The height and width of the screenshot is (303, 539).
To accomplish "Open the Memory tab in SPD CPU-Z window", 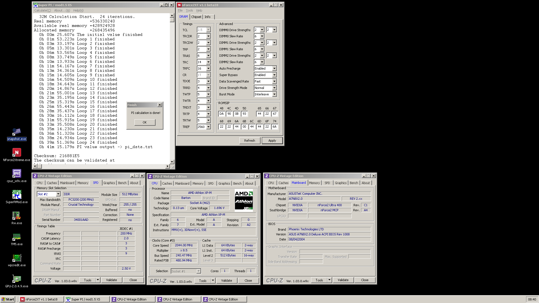I will (x=83, y=183).
